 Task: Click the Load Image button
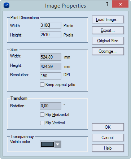[108, 20]
